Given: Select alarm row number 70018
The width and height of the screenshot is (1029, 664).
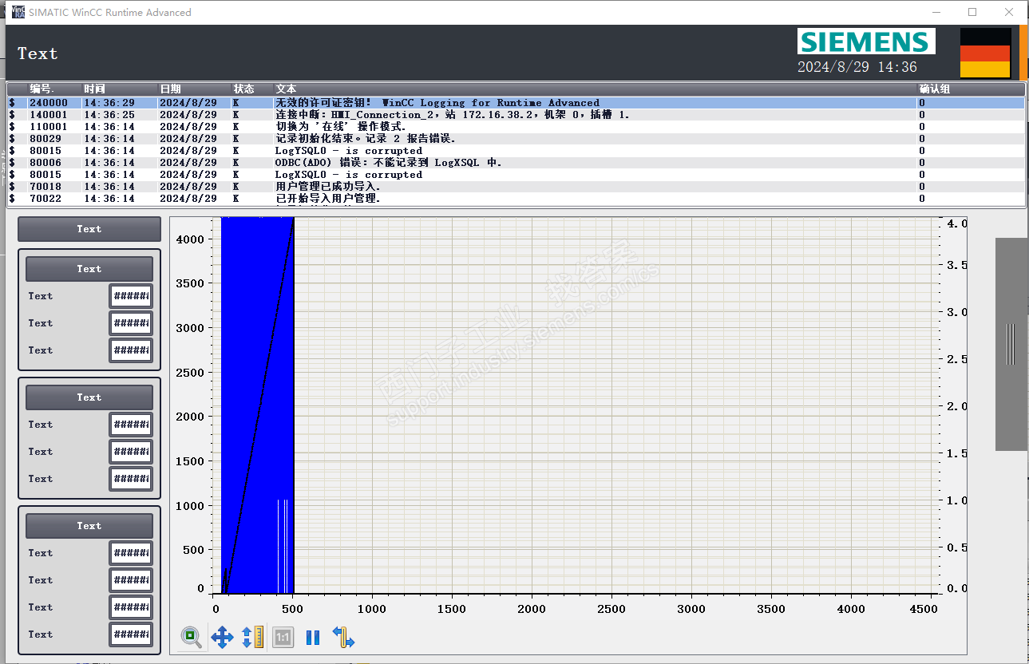Looking at the screenshot, I should point(516,187).
